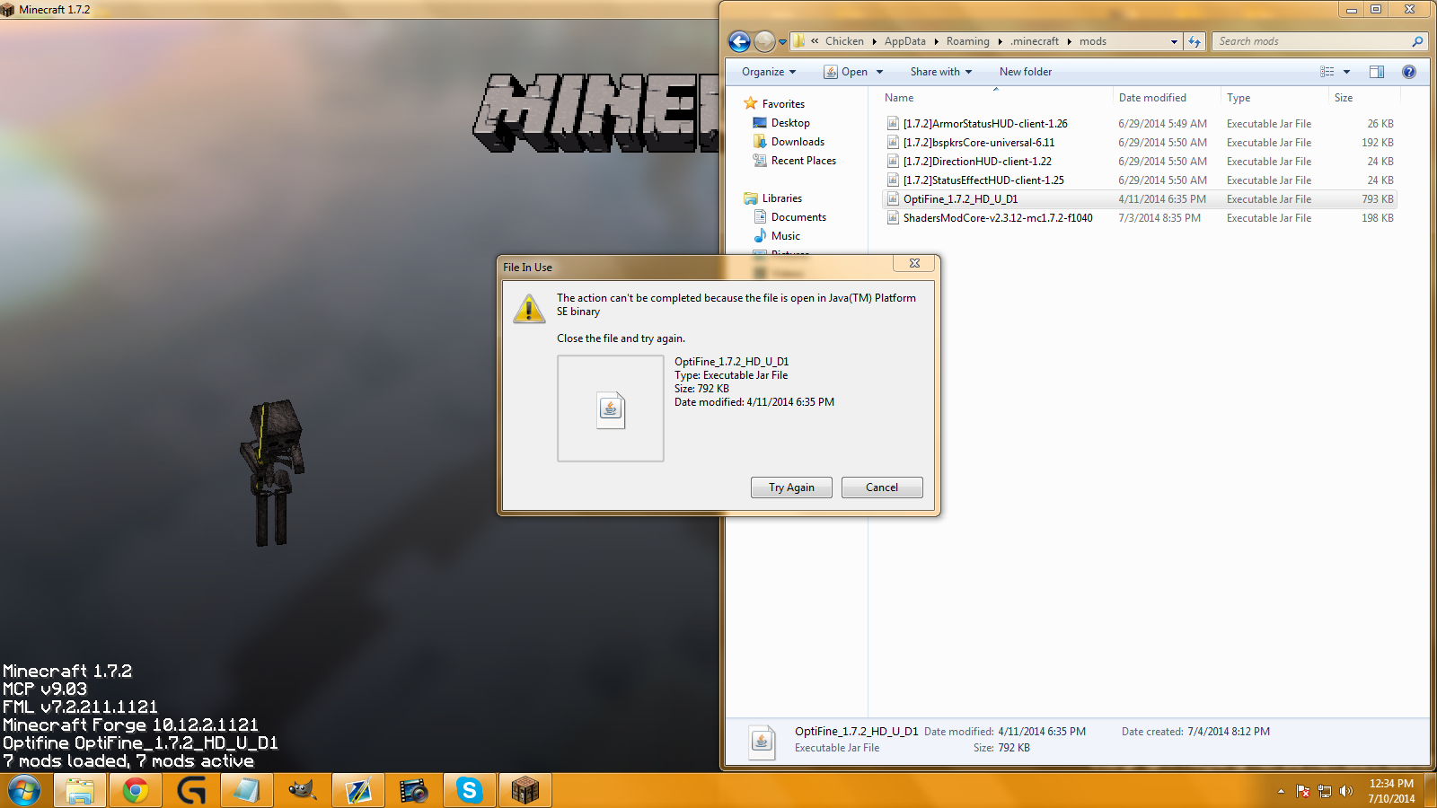Expand the arrow after Roaming breadcrumb
The width and height of the screenshot is (1437, 808).
1000,41
